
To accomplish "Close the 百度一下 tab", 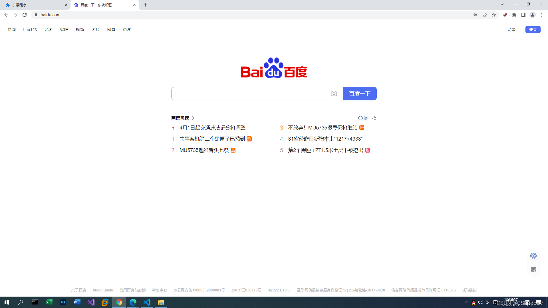I will (x=134, y=5).
